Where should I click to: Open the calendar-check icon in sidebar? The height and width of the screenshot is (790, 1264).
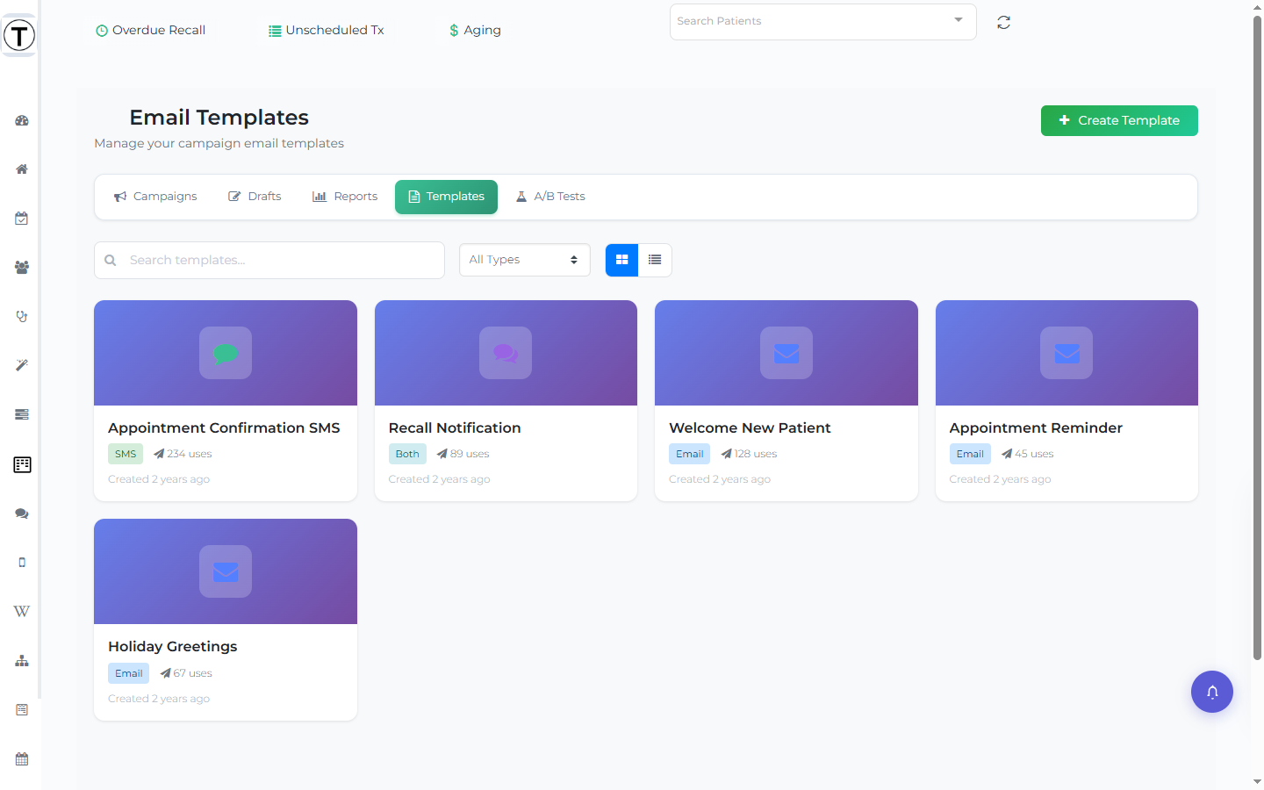point(22,219)
